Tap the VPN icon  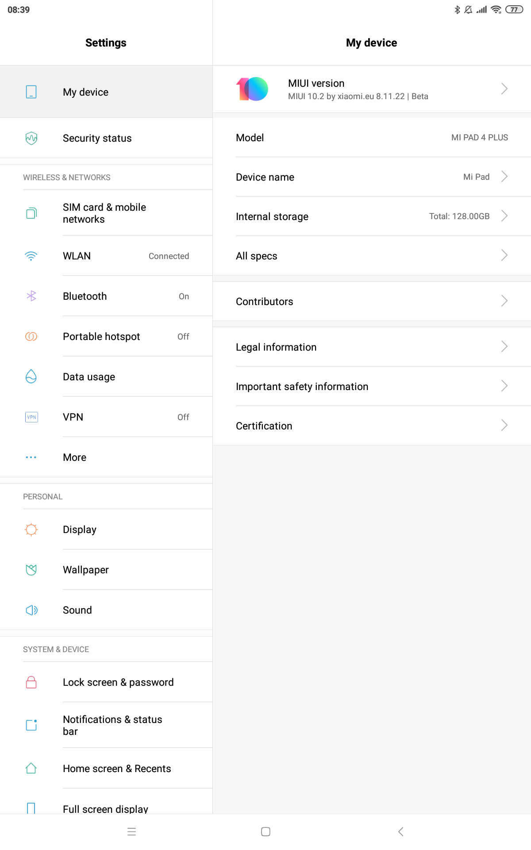pyautogui.click(x=31, y=417)
